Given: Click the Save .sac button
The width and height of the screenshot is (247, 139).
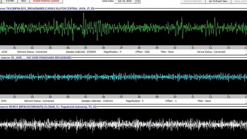Looking at the screenshot, I should pyautogui.click(x=239, y=1).
